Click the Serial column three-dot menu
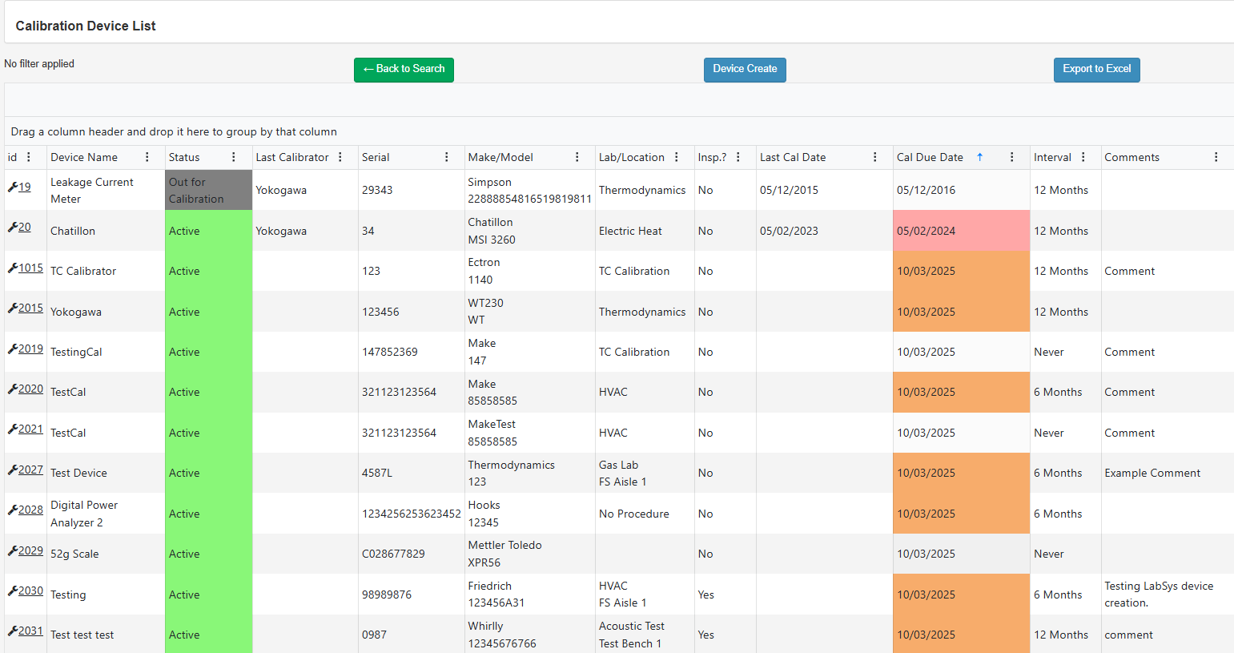The width and height of the screenshot is (1234, 653). 446,157
